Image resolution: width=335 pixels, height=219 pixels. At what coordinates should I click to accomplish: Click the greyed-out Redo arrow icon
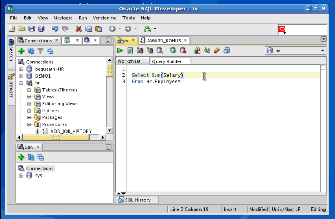tap(65, 29)
